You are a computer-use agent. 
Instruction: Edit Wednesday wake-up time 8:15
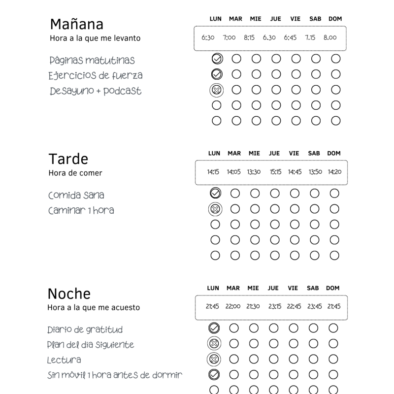tap(249, 38)
